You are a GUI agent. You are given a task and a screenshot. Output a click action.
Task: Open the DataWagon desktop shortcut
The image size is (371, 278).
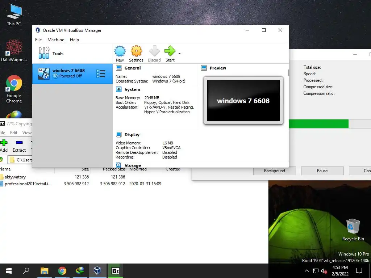click(x=14, y=50)
